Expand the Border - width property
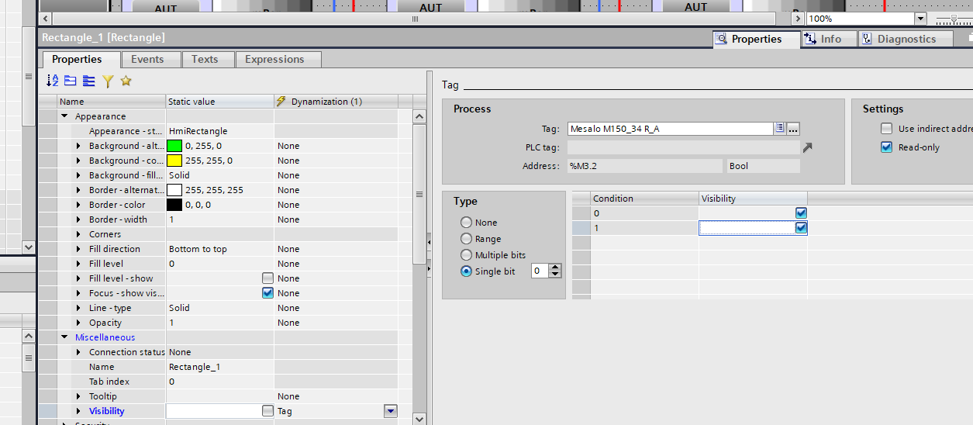973x425 pixels. (78, 219)
